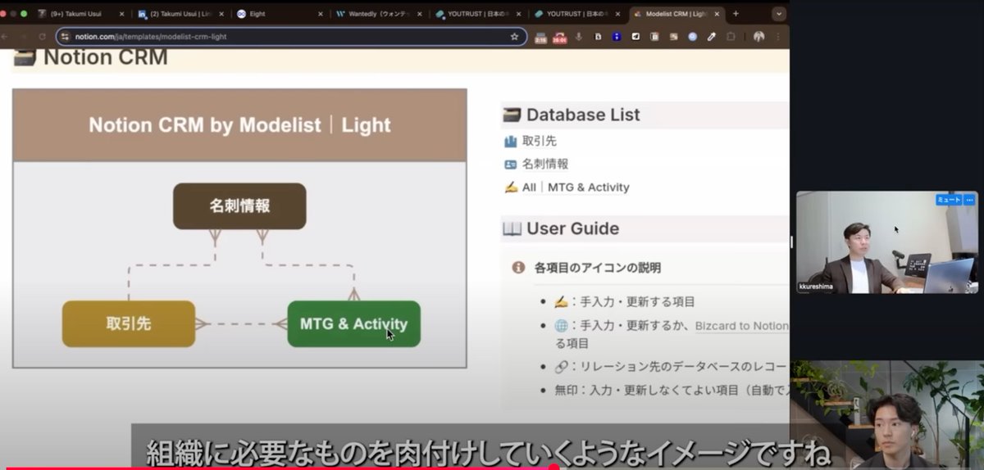Click the Database List heading
984x470 pixels.
[583, 115]
